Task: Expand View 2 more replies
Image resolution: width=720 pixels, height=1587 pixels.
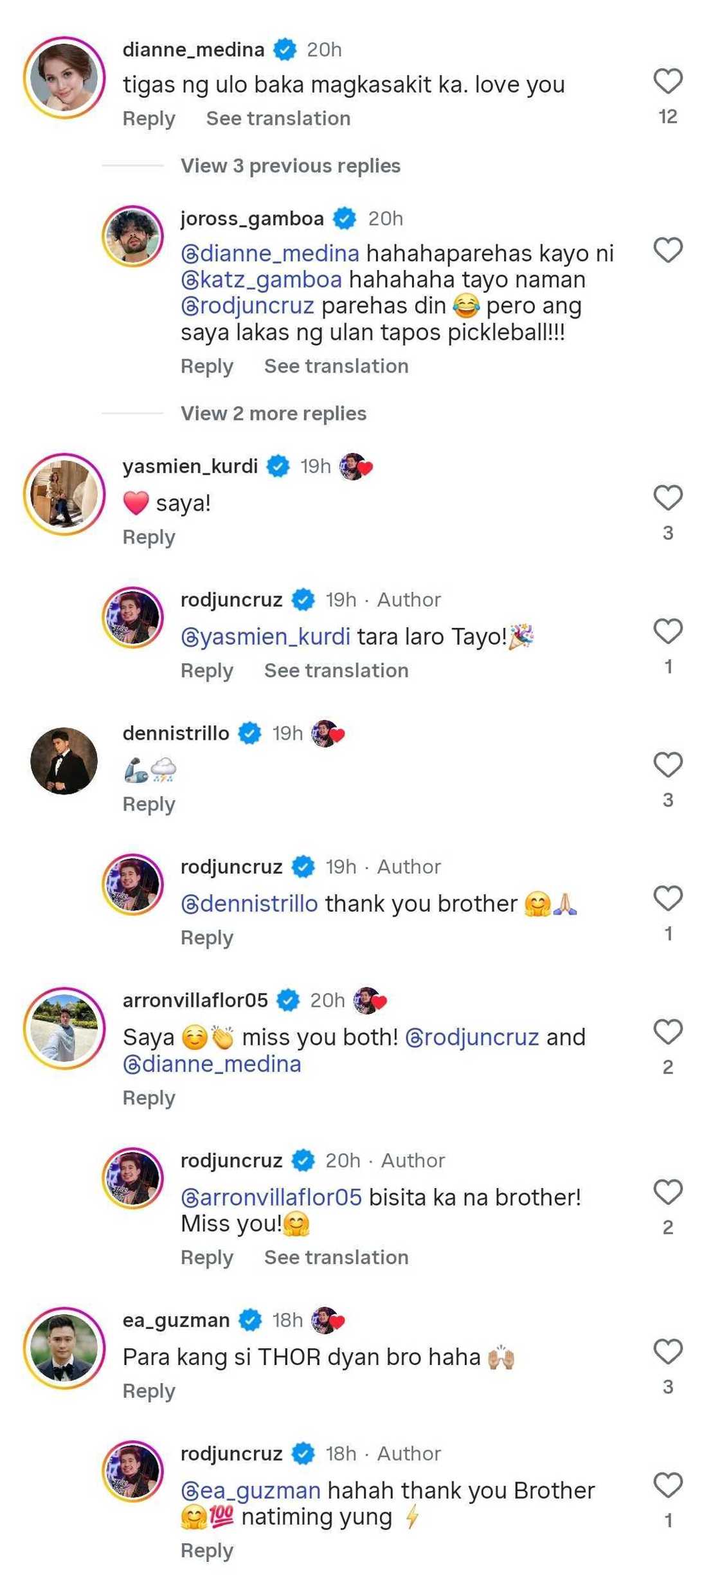Action: 273,414
